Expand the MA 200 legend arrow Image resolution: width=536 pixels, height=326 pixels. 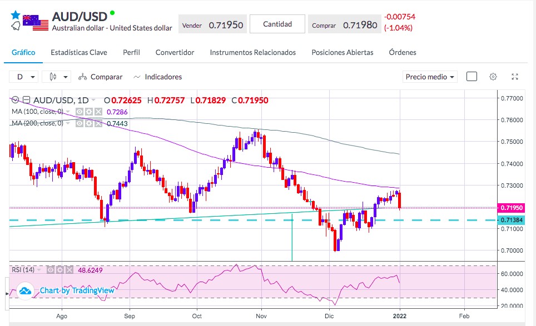[68, 123]
